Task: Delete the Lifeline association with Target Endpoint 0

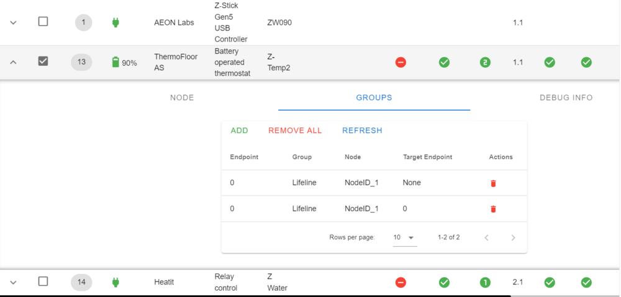Action: click(x=493, y=209)
